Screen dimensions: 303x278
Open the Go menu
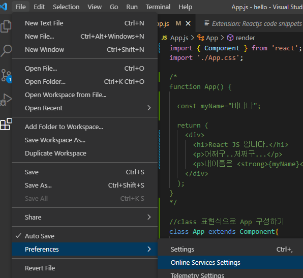tap(114, 7)
